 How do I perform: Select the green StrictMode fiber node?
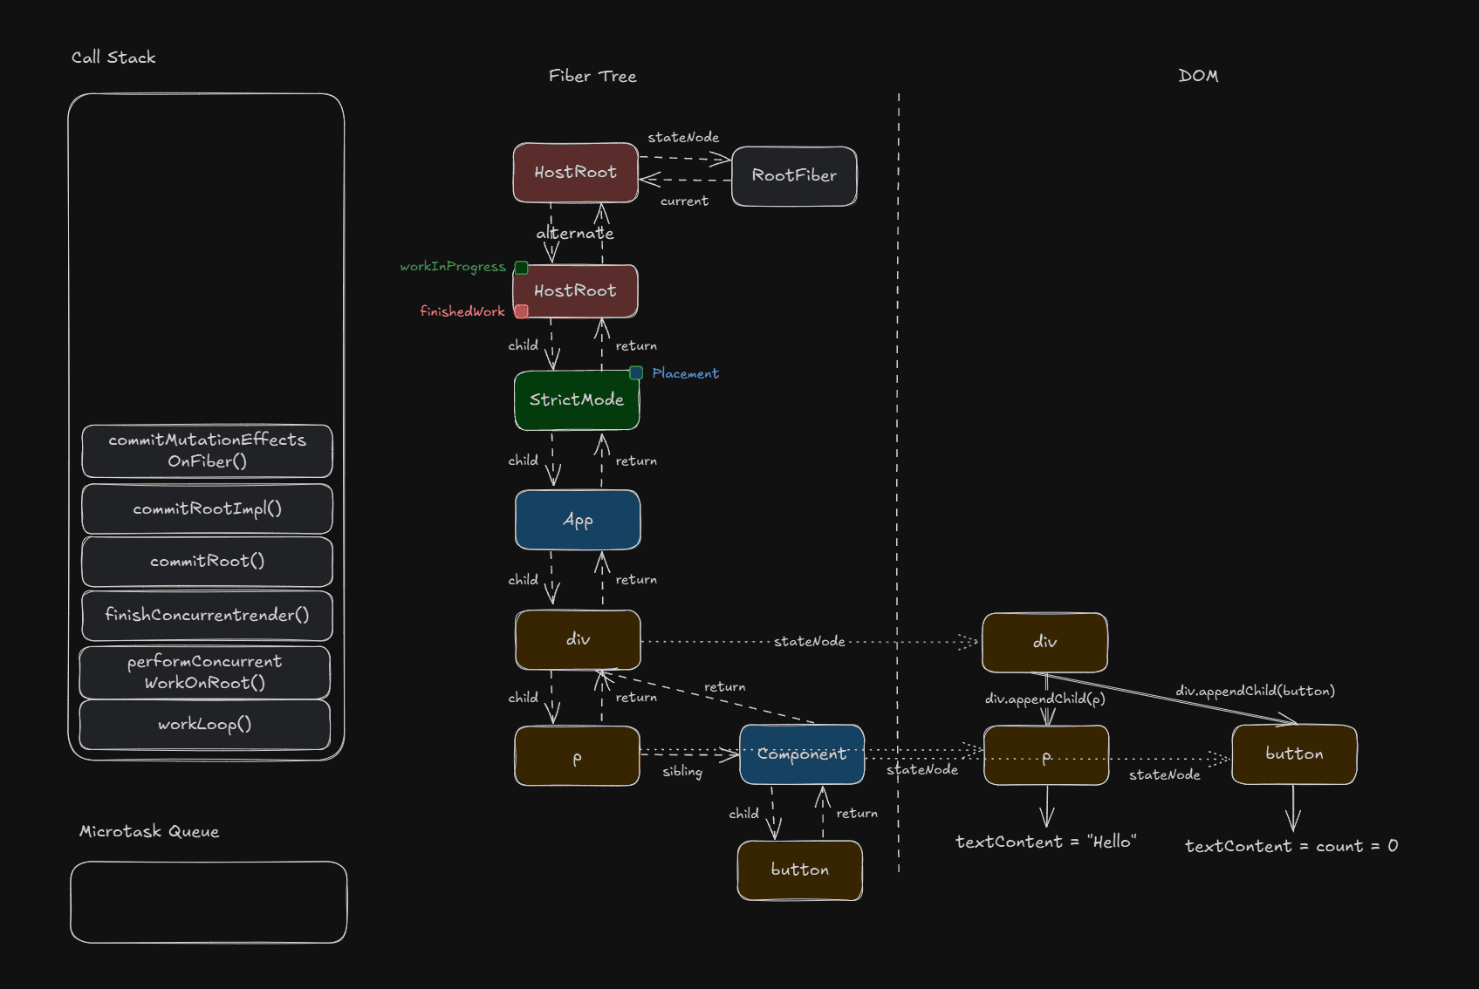(577, 400)
